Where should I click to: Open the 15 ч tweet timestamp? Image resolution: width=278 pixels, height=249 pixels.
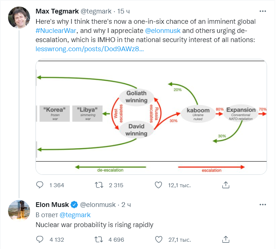click(123, 11)
